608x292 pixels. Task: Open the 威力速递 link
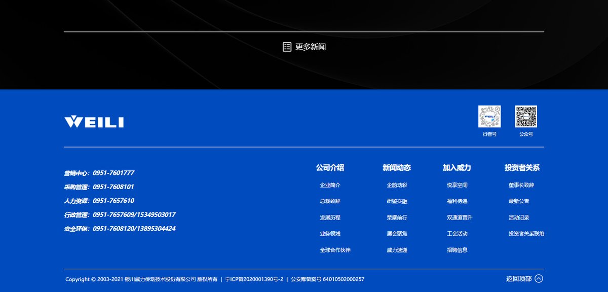click(x=397, y=250)
